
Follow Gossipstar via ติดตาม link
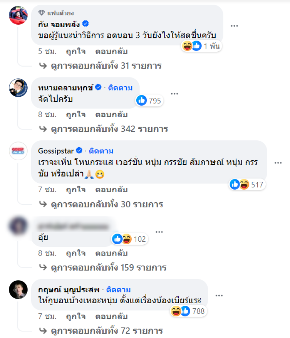pos(102,151)
